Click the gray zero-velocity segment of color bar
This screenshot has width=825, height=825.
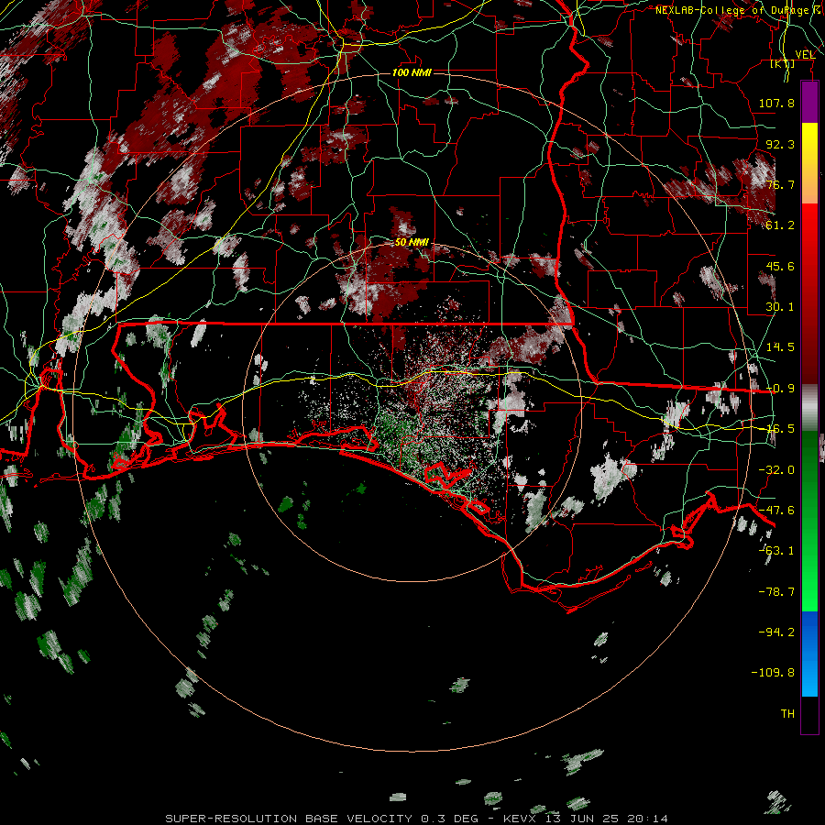coord(809,408)
